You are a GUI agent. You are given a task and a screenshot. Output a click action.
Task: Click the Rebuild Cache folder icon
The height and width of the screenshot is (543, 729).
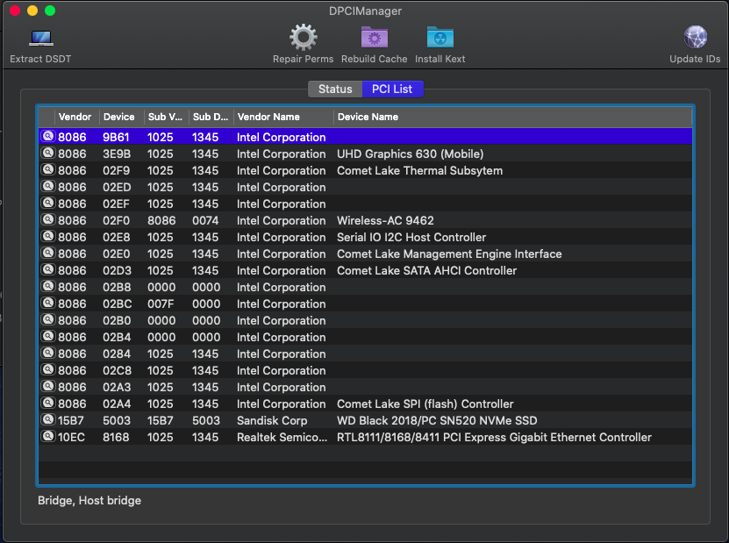coord(375,37)
